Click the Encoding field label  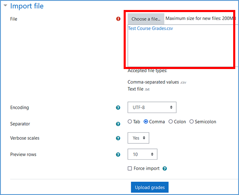[20, 108]
